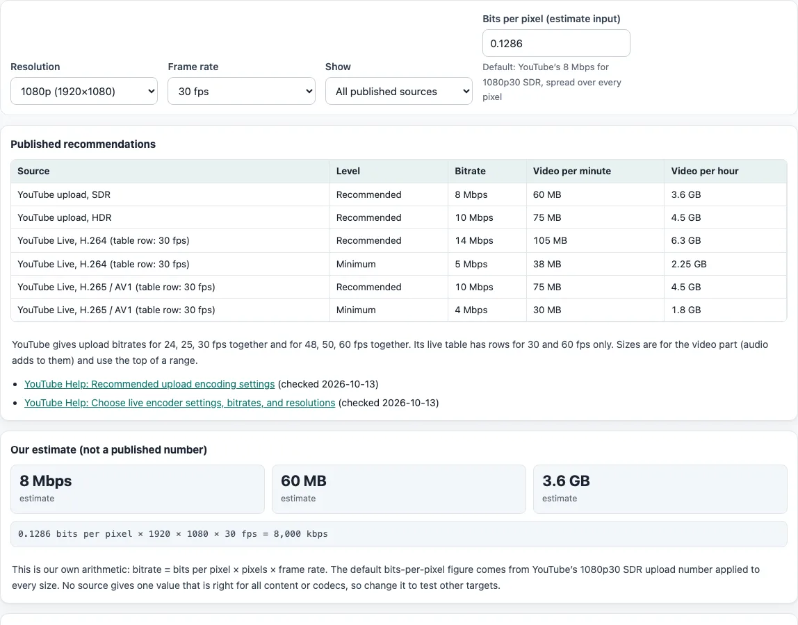The width and height of the screenshot is (798, 625).
Task: Select the "1.8 GB" per-hour cell
Action: coord(725,310)
